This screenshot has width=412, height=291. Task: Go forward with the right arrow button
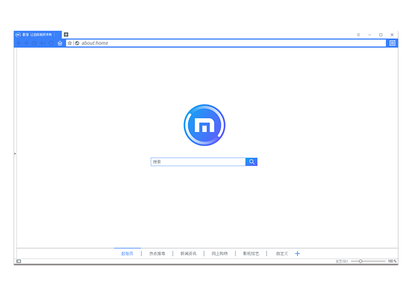tap(26, 43)
